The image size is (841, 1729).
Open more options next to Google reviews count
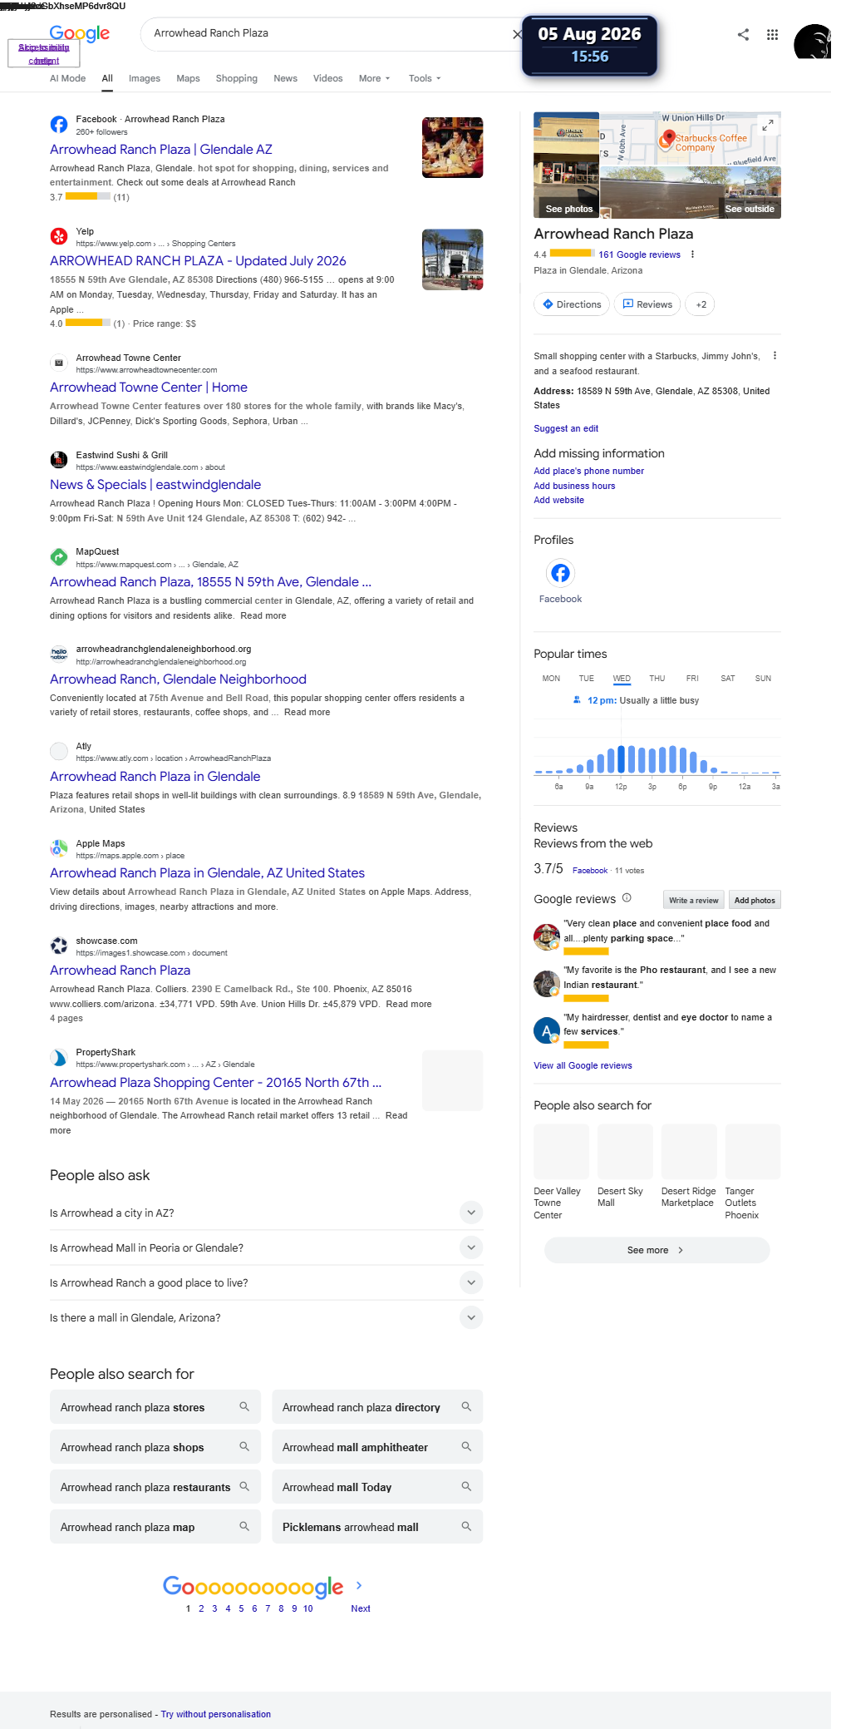692,254
